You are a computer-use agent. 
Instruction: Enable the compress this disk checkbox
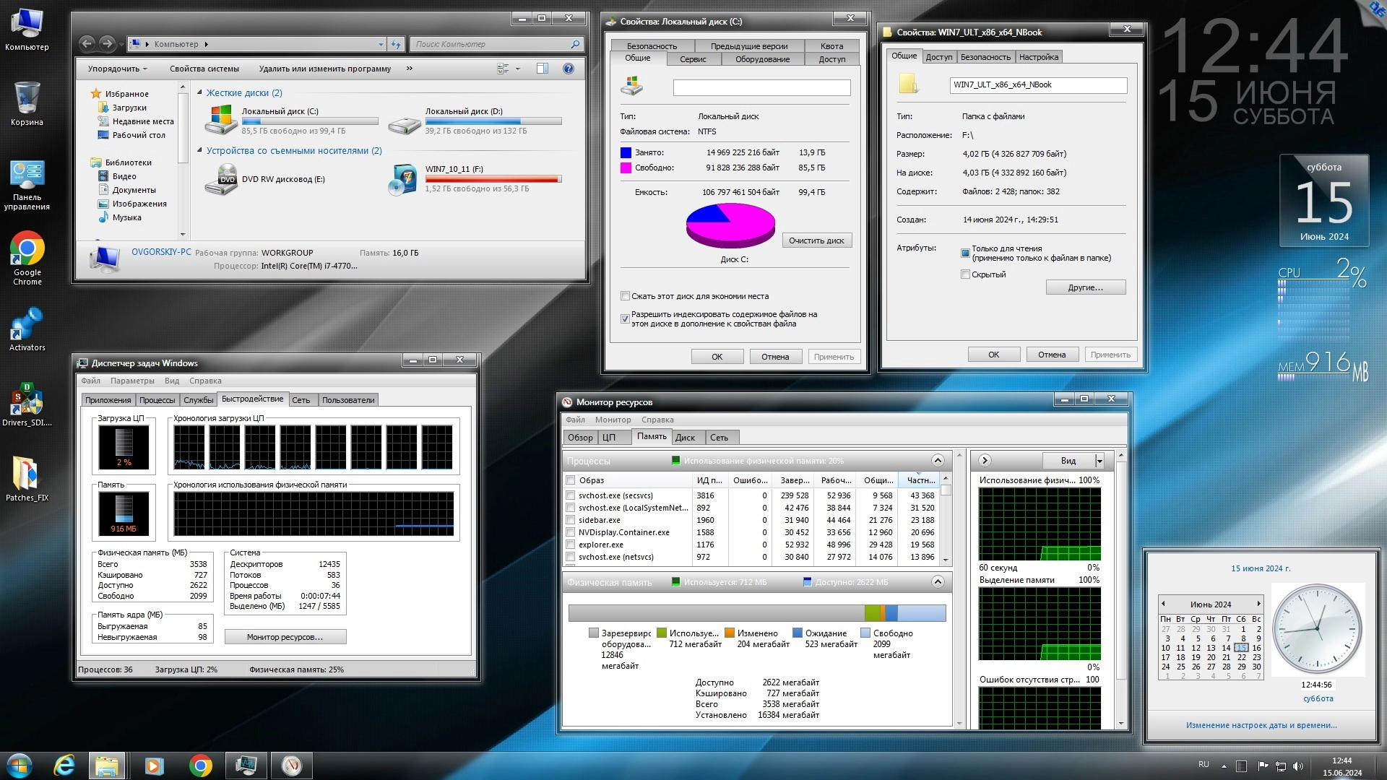(625, 296)
